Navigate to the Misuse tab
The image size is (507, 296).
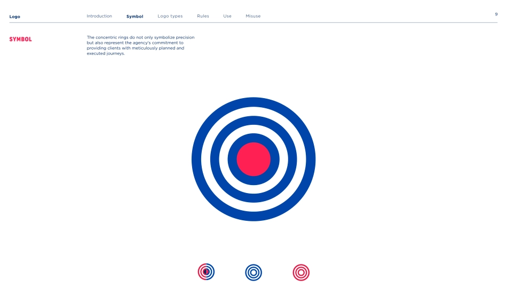pos(253,17)
